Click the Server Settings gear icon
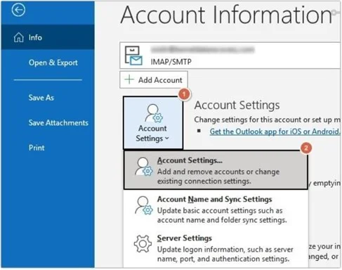Screen dimensions: 342x270 [143, 244]
